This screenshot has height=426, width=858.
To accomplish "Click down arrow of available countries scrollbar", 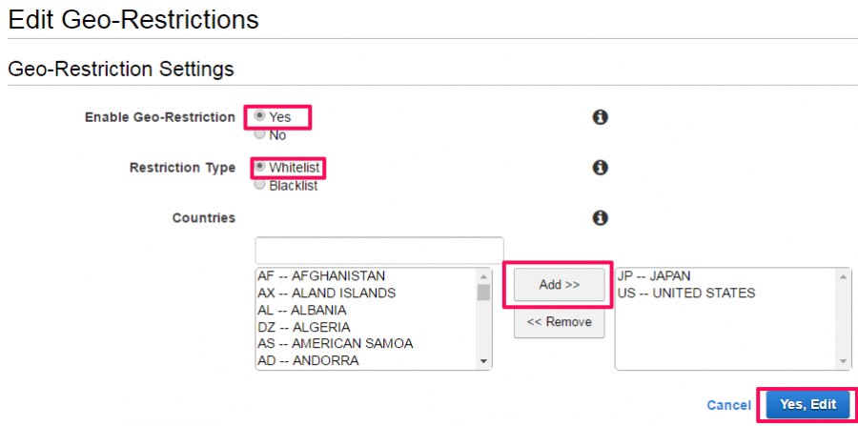I will tap(483, 361).
